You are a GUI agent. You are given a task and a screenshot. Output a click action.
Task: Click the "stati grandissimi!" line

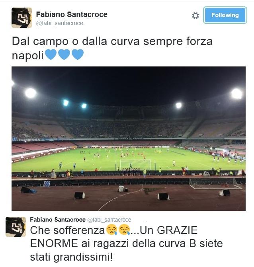[71, 257]
